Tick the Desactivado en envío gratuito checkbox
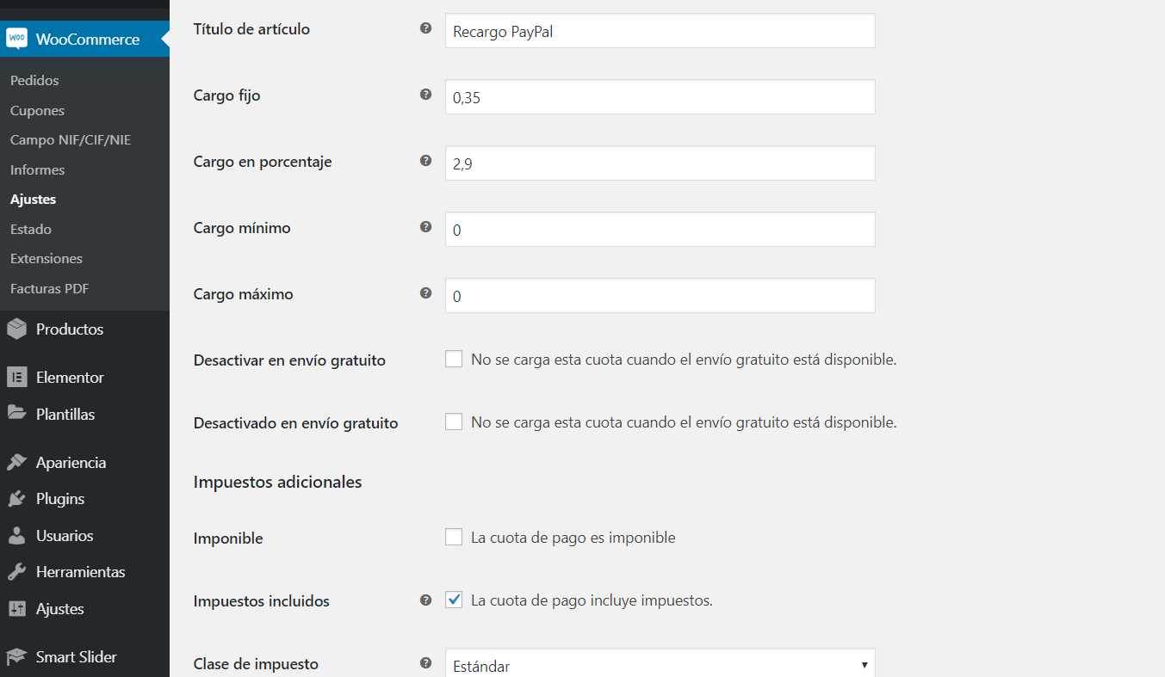 coord(454,422)
